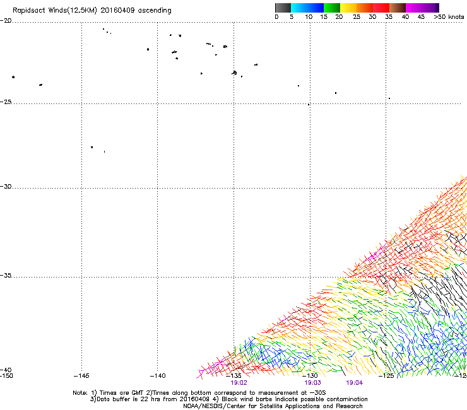Click the '>50 knots' legend label
This screenshot has width=467, height=410.
[449, 17]
